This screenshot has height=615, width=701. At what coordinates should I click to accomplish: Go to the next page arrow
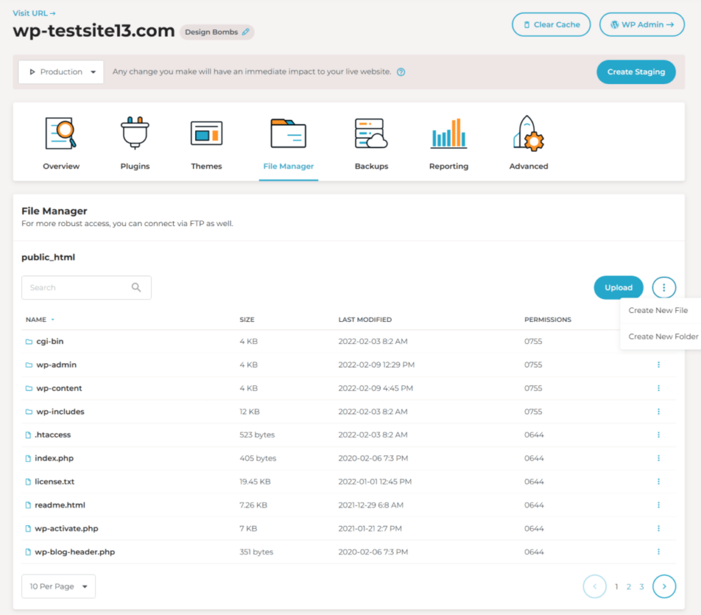664,586
